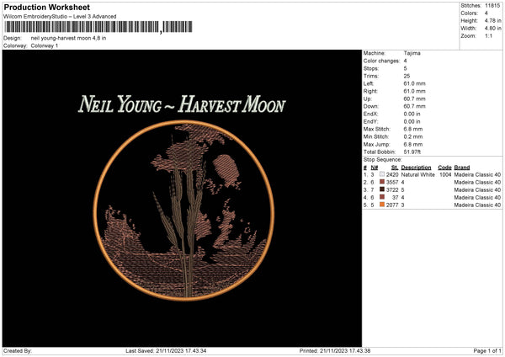The image size is (505, 357).
Task: Click the Machine value Tajima
Action: (412, 53)
